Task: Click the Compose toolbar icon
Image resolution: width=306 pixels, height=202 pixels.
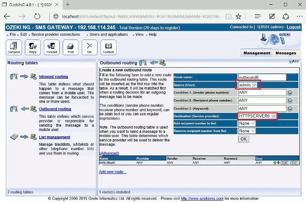Action: [x=13, y=47]
